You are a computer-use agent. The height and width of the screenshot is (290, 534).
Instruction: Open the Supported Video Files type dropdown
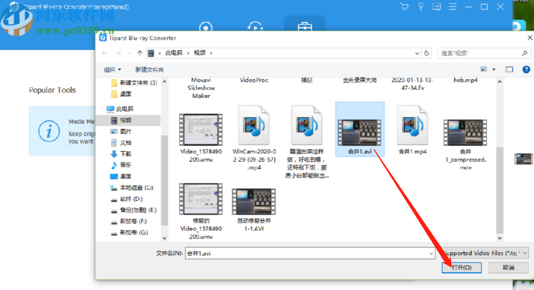pos(485,253)
